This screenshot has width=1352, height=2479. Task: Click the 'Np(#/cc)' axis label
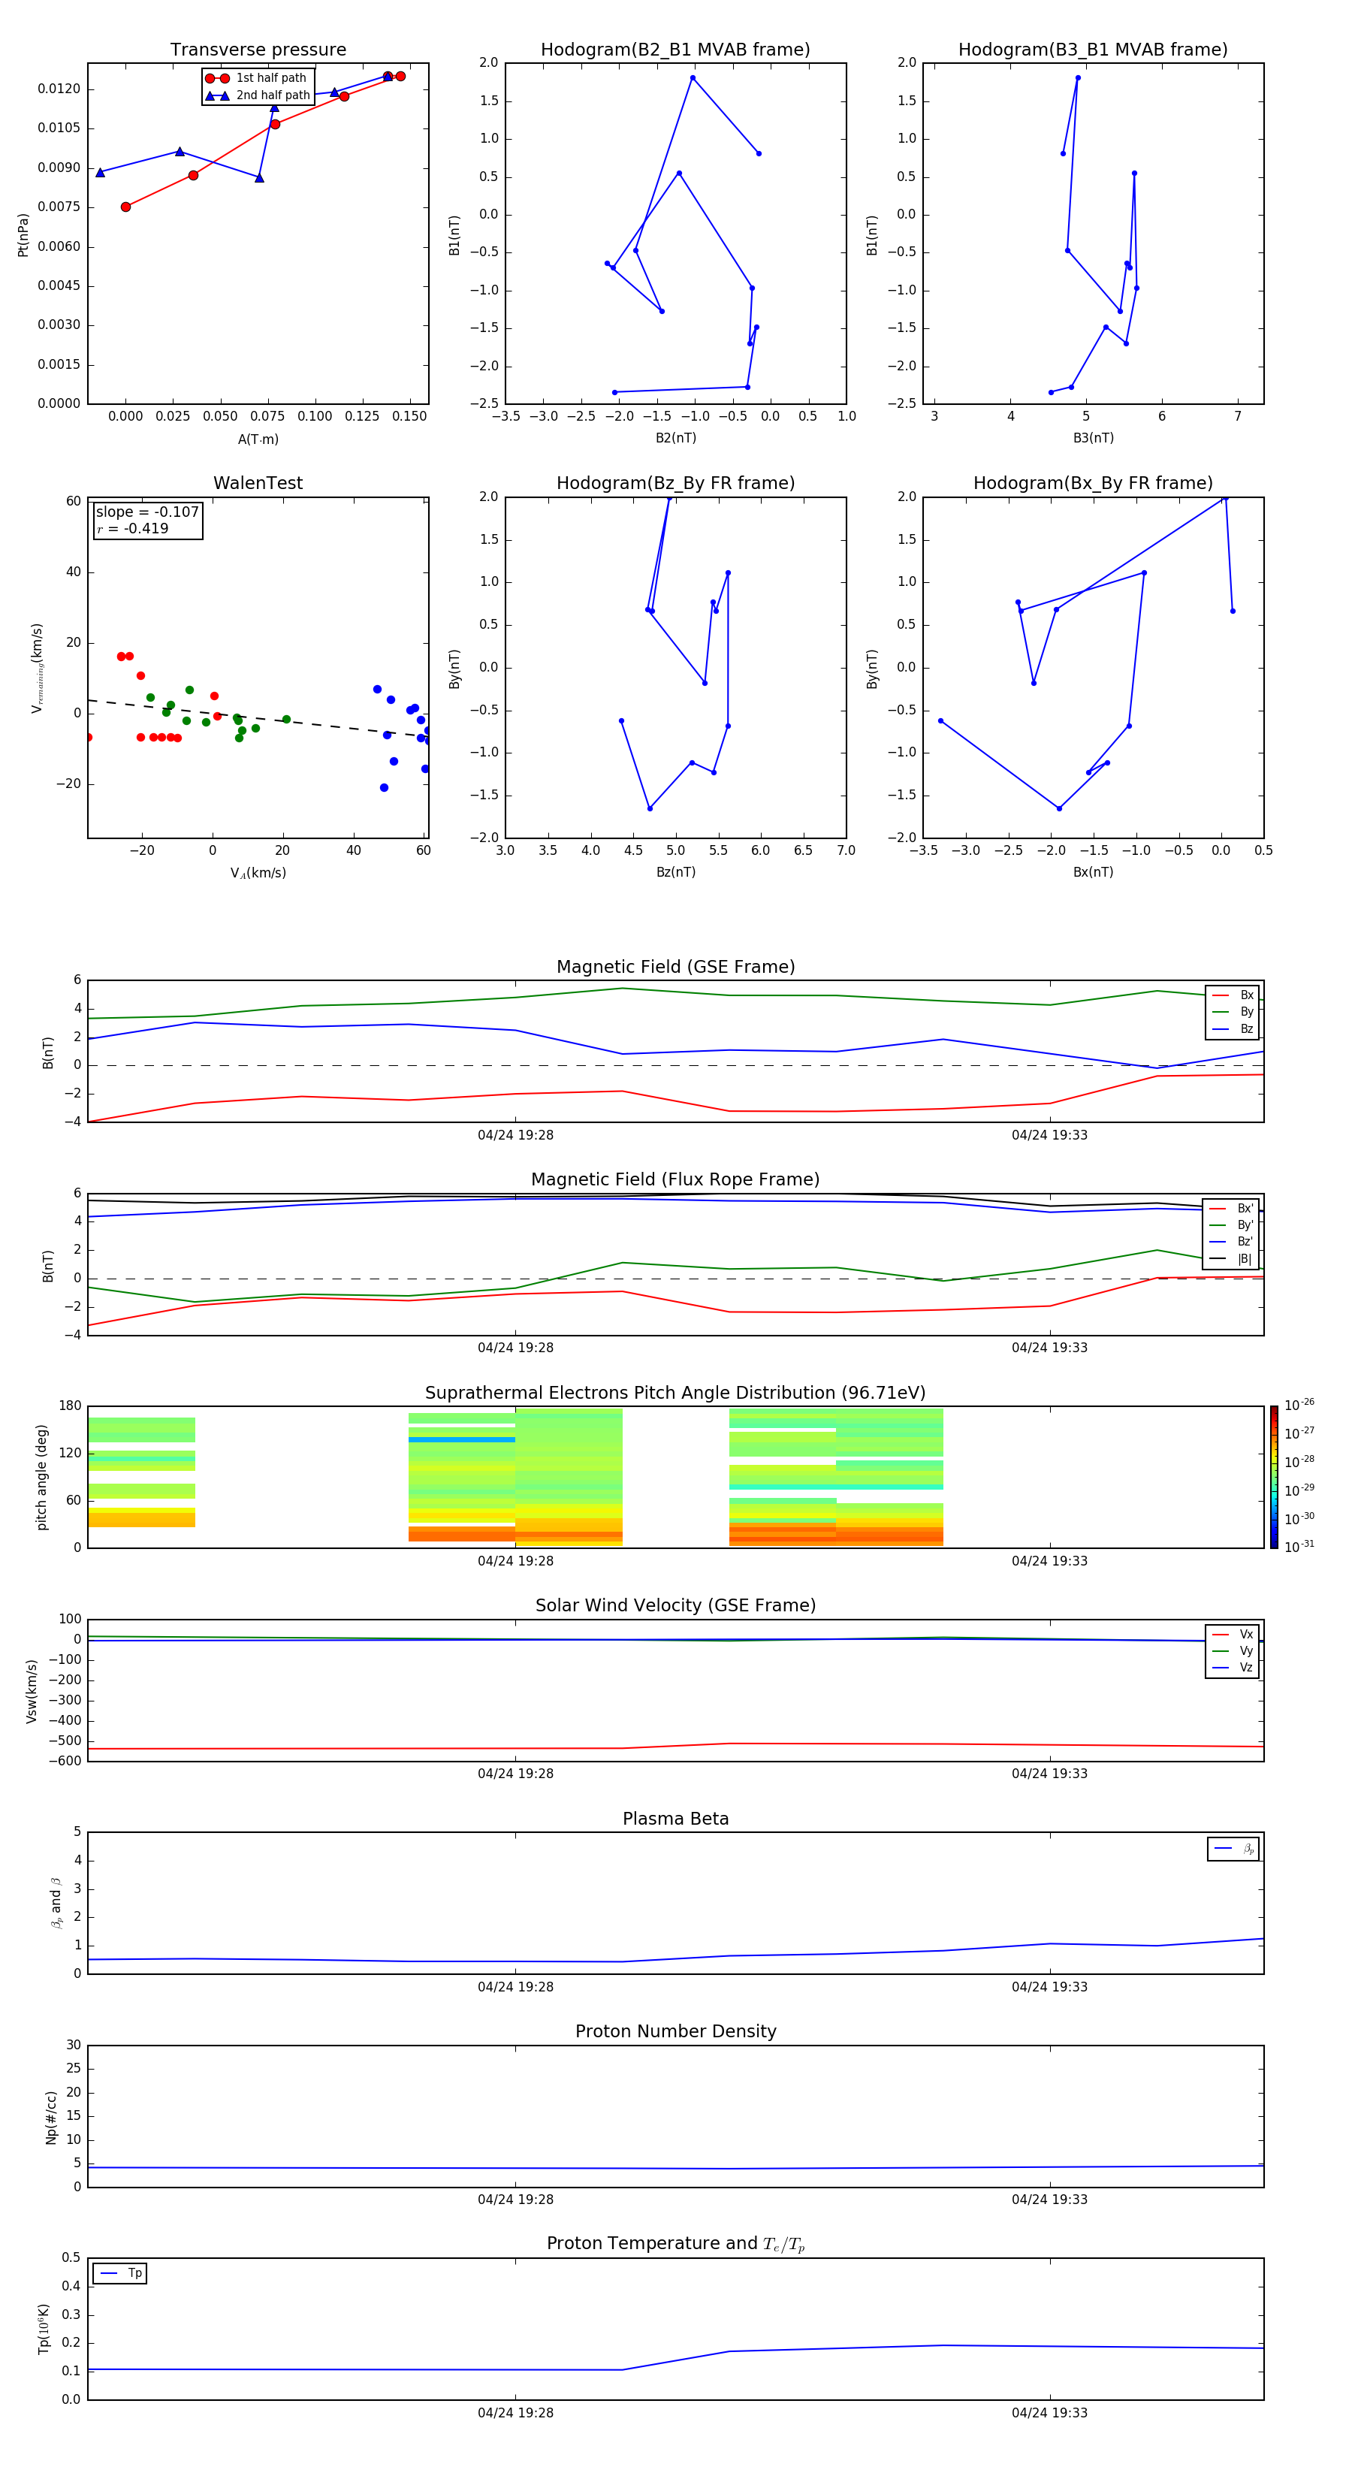pyautogui.click(x=51, y=2117)
